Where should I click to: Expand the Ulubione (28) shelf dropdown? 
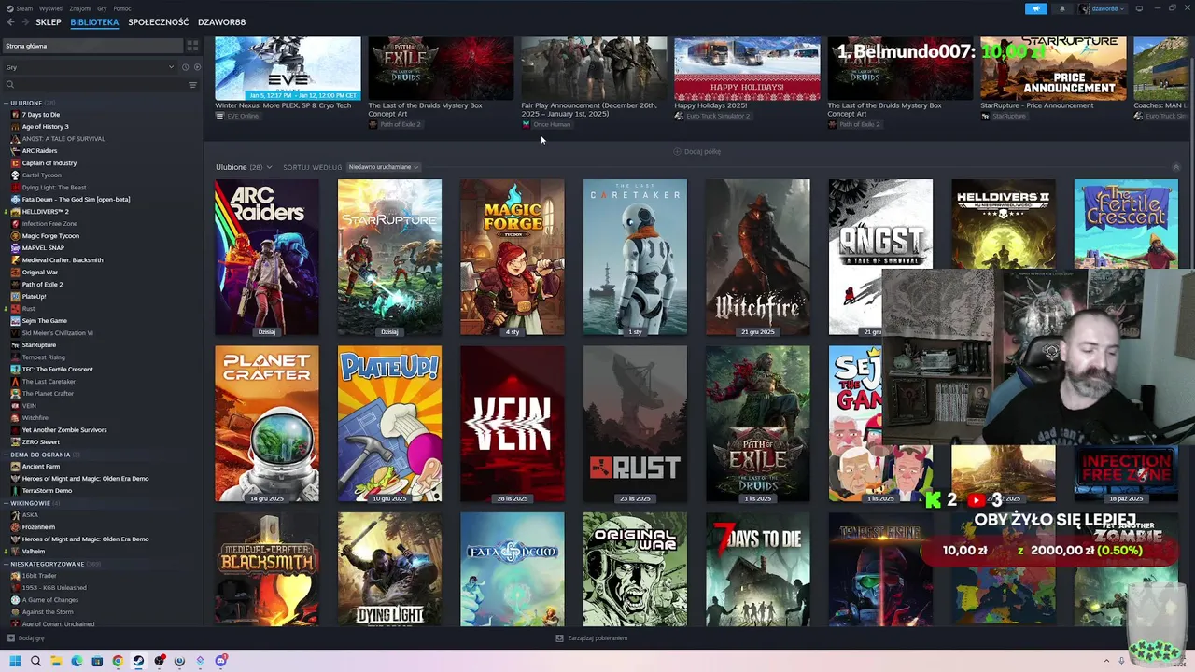[x=269, y=167]
